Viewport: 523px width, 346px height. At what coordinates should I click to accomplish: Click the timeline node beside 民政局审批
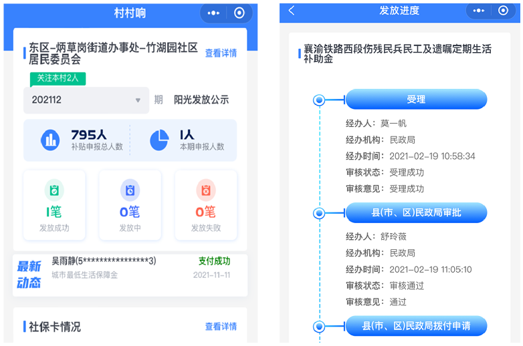click(319, 213)
